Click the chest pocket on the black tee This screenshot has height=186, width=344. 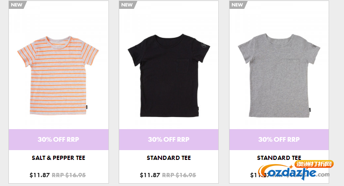coord(182,66)
